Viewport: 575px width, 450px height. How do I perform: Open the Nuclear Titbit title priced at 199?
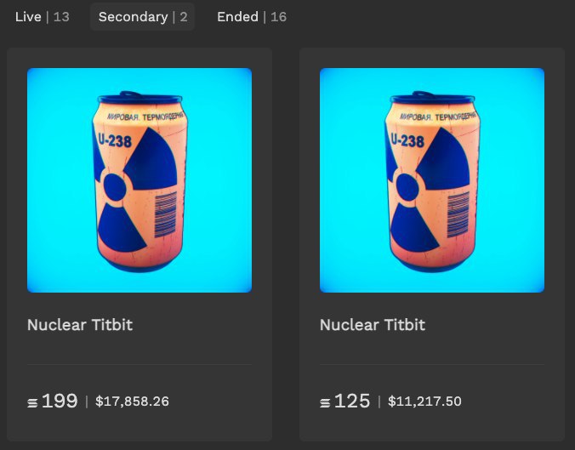point(80,325)
